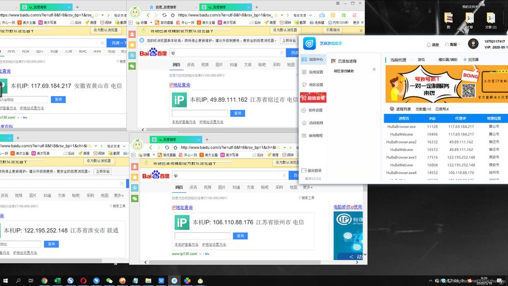The width and height of the screenshot is (508, 286).
Task: Open 应用设置 in the proxy app sidebar
Action: coord(312,72)
